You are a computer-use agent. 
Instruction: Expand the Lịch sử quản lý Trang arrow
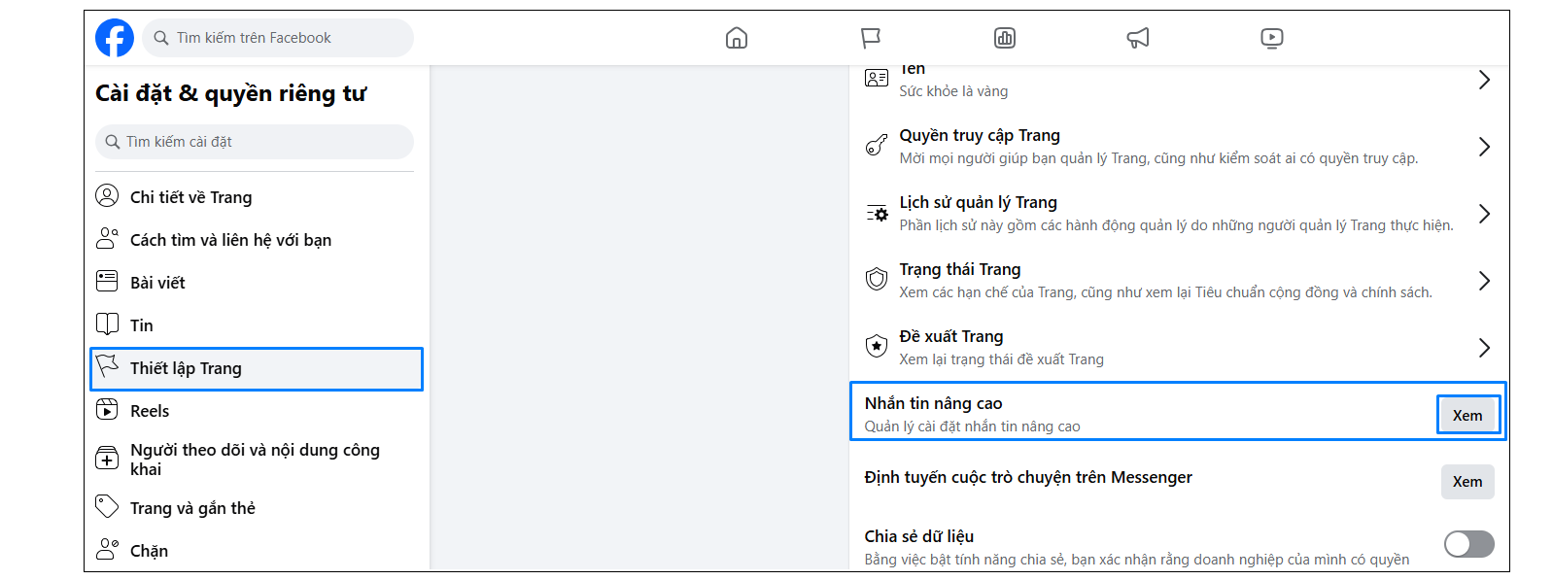click(x=1483, y=214)
